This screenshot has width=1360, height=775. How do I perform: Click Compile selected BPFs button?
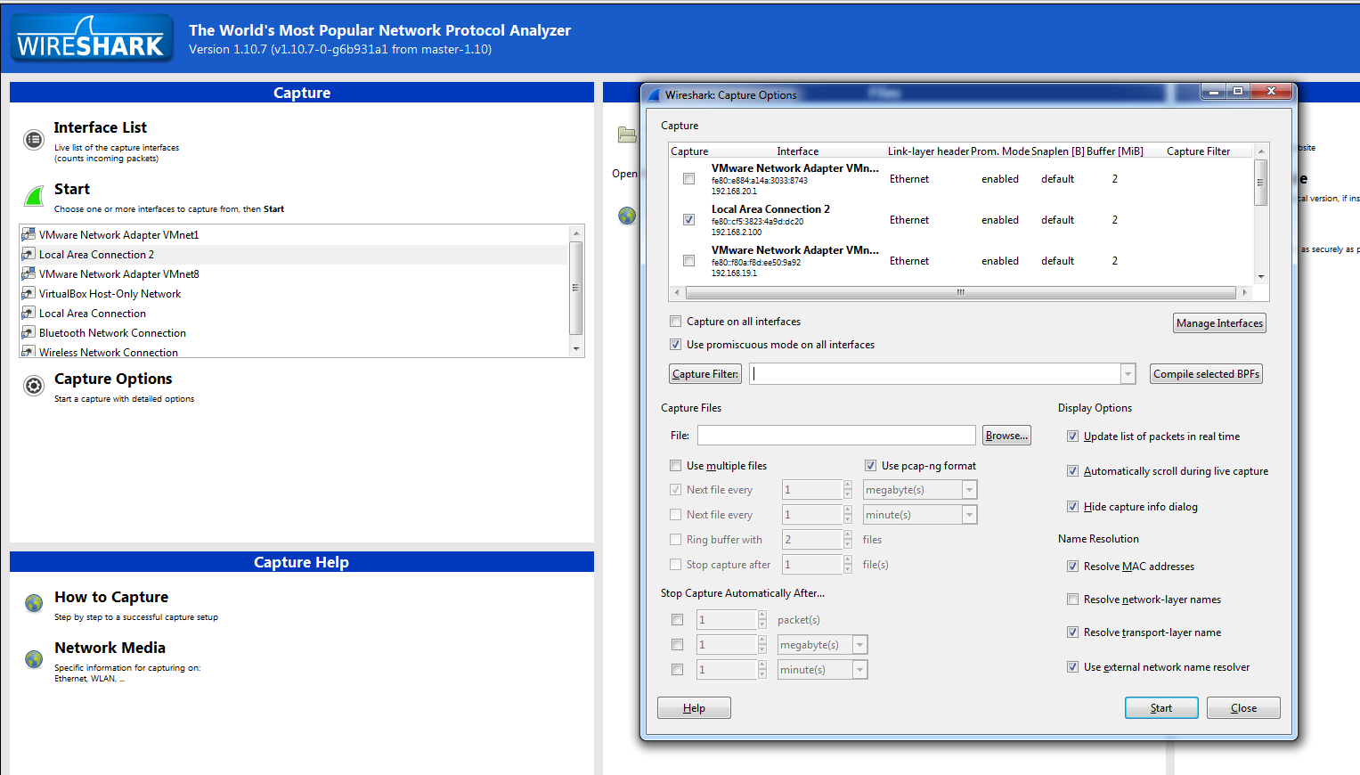[x=1206, y=374]
